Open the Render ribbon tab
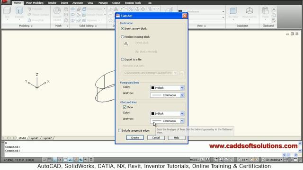Screen dimensions: 303x170 pyautogui.click(x=52, y=3)
